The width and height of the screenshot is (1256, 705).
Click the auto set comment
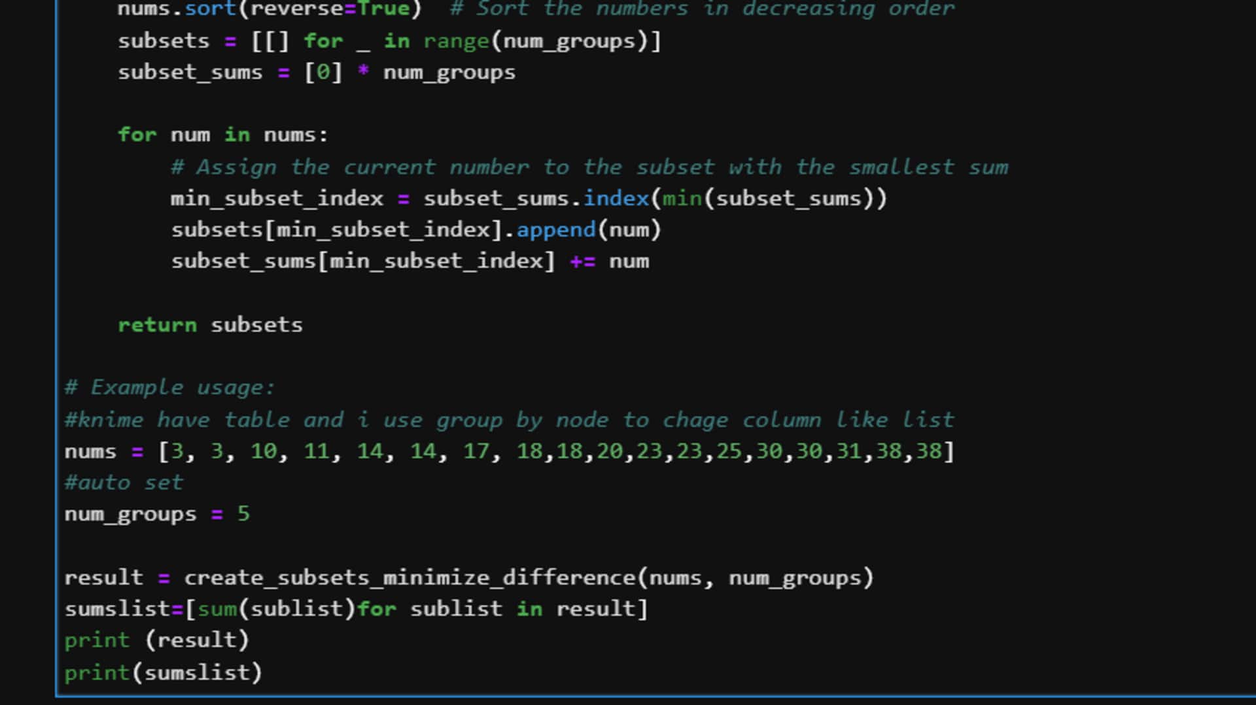pos(123,482)
